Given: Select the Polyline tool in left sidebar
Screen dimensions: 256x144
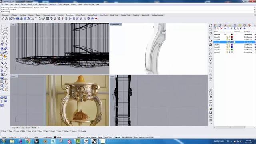Looking at the screenshot, I should [2, 30].
